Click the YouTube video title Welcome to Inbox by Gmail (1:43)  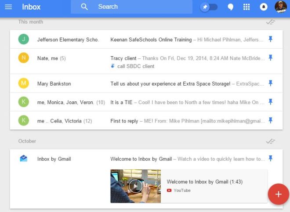[205, 182]
